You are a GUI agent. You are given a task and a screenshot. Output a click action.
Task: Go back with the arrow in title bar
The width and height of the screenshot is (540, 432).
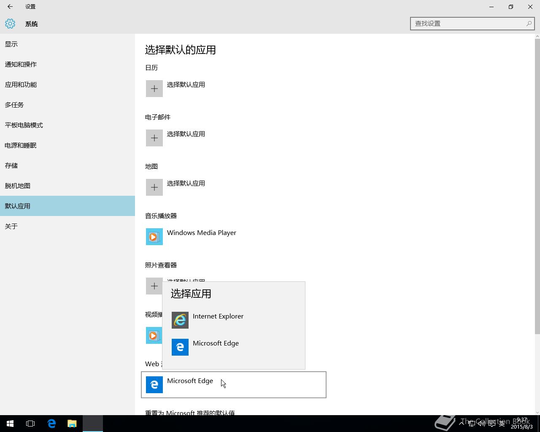tap(10, 7)
